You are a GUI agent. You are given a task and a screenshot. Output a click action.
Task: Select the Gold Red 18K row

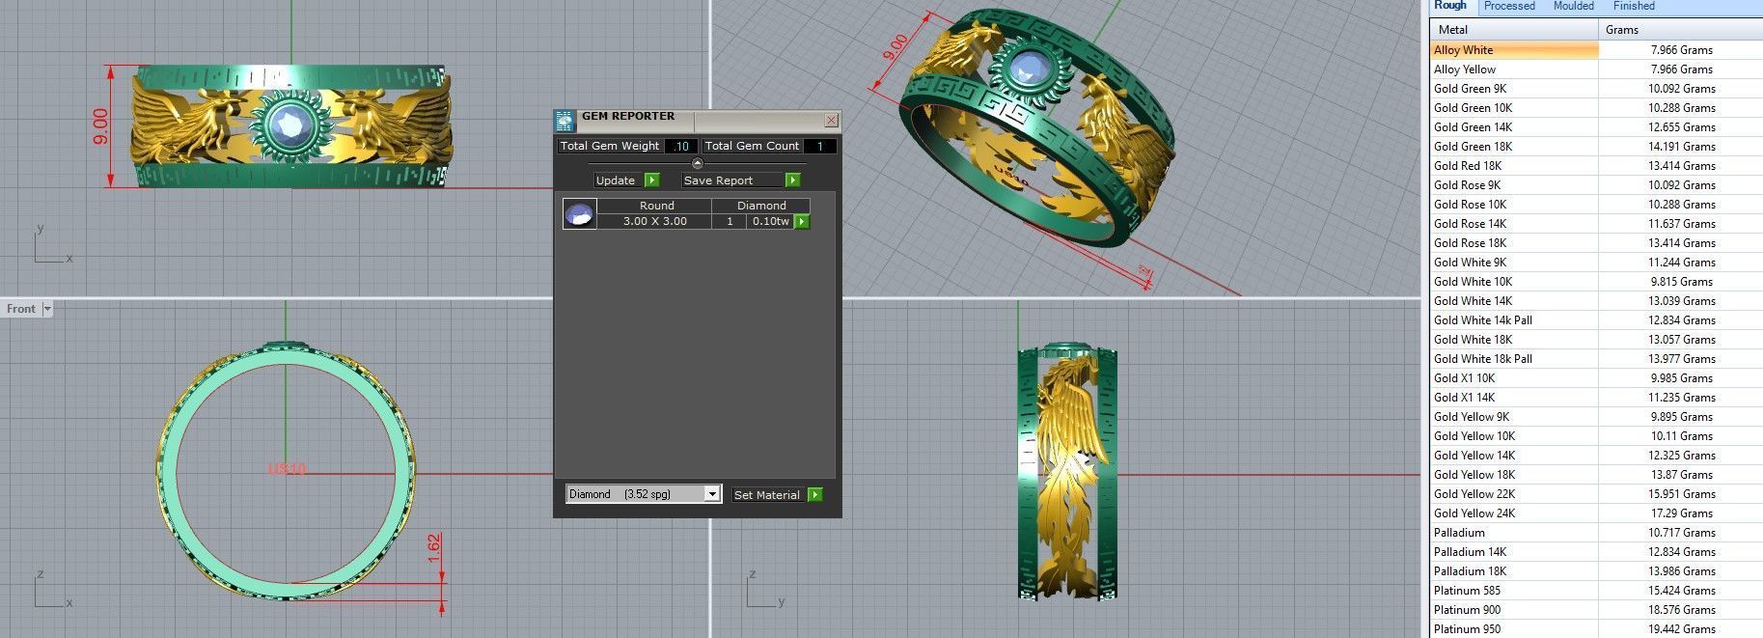1596,166
